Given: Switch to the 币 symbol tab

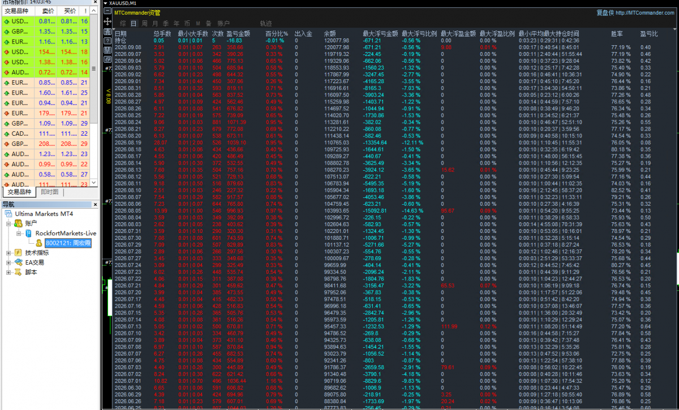Looking at the screenshot, I should pos(187,23).
